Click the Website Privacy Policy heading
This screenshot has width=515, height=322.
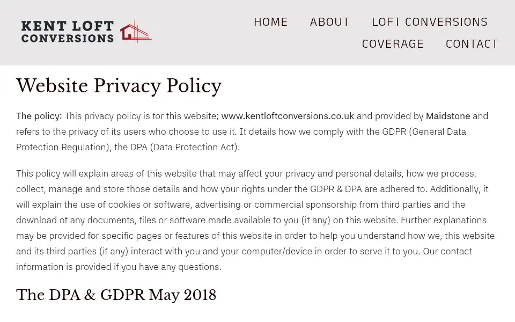point(119,86)
